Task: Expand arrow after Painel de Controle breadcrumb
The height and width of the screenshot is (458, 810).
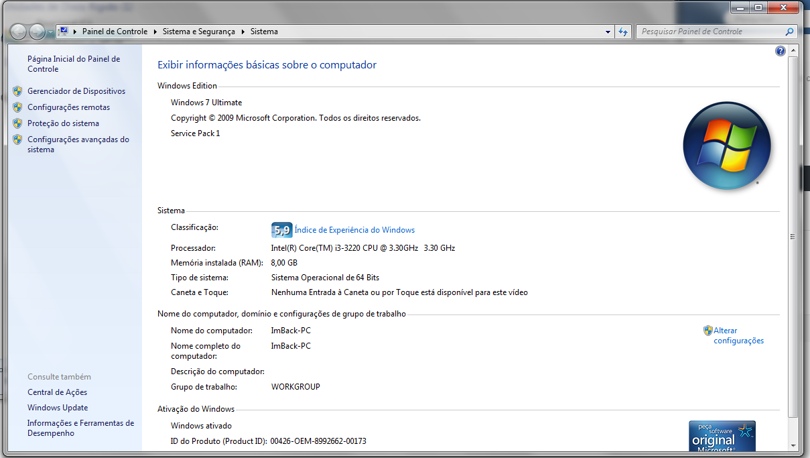Action: (155, 32)
